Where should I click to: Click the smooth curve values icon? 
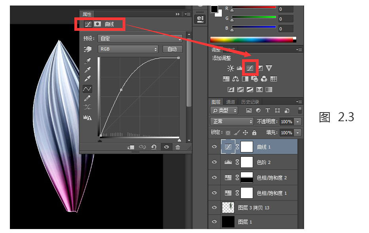click(87, 107)
